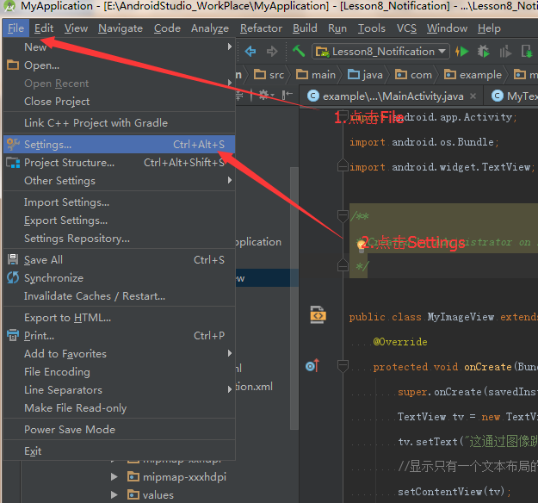Select Settings... from the File menu
538x503 pixels.
(x=48, y=145)
